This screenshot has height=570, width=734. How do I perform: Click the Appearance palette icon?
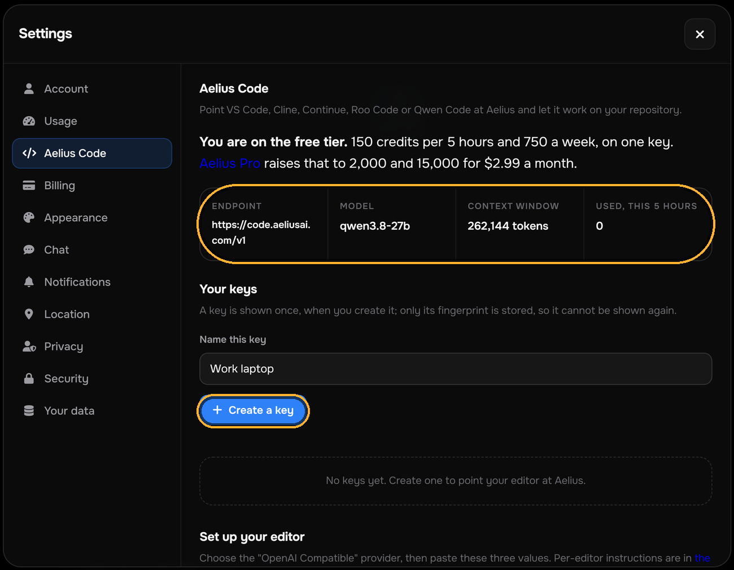[x=29, y=217]
